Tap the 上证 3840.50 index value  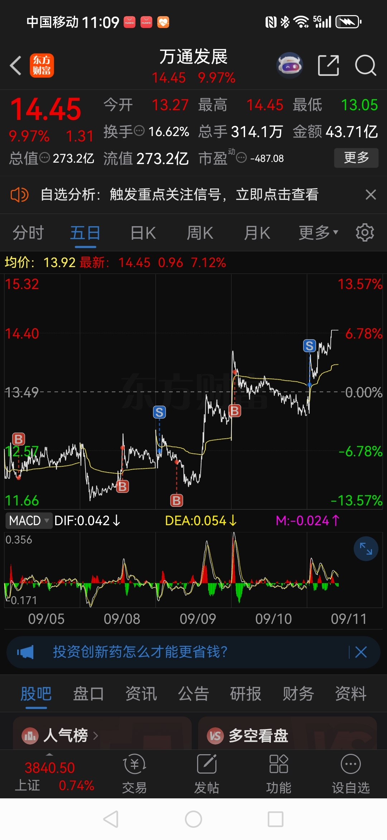click(49, 768)
